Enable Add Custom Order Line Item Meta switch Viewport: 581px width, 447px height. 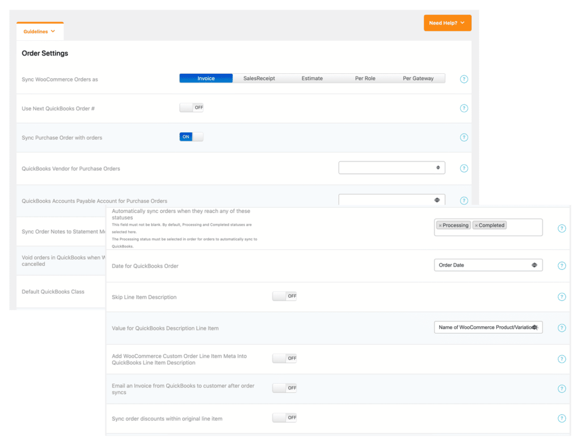click(x=285, y=358)
